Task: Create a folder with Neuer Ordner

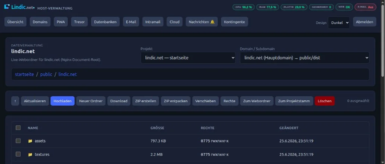Action: pyautogui.click(x=91, y=101)
